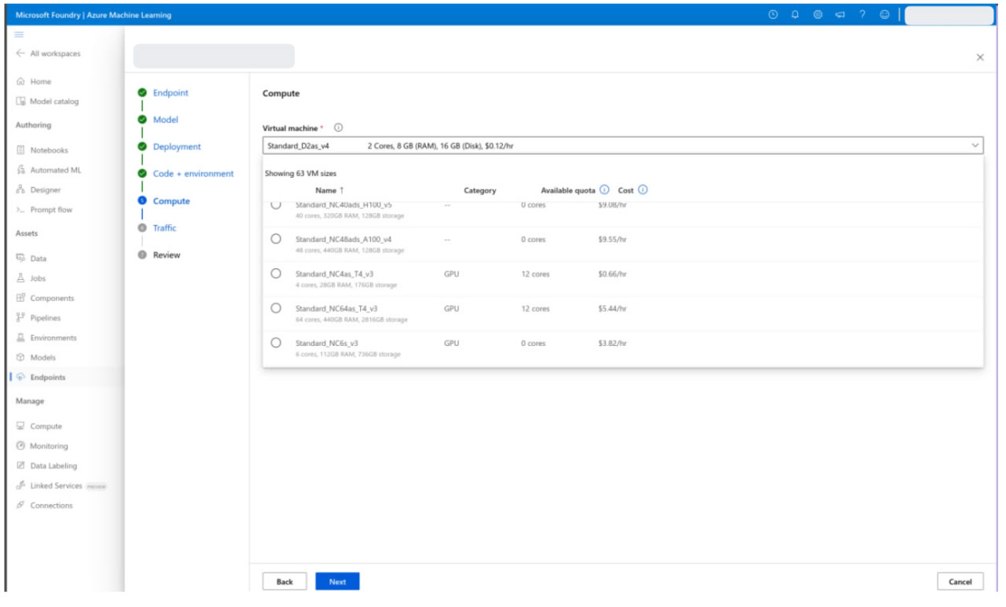Viewport: 1006px width, 607px height.
Task: Click the Endpoints icon in sidebar
Action: pos(20,377)
